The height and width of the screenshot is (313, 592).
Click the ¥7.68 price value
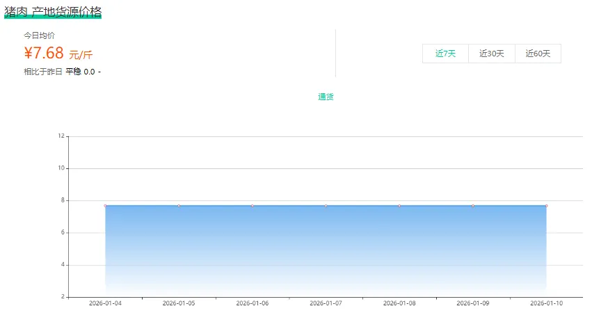tap(44, 53)
